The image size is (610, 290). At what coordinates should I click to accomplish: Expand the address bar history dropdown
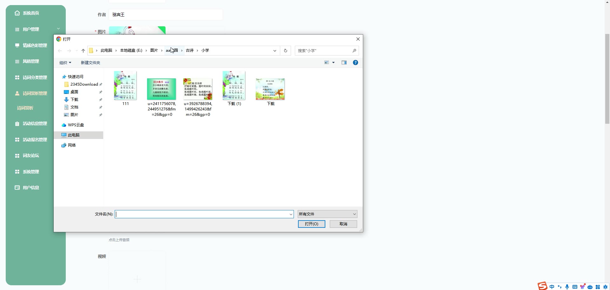pos(275,51)
